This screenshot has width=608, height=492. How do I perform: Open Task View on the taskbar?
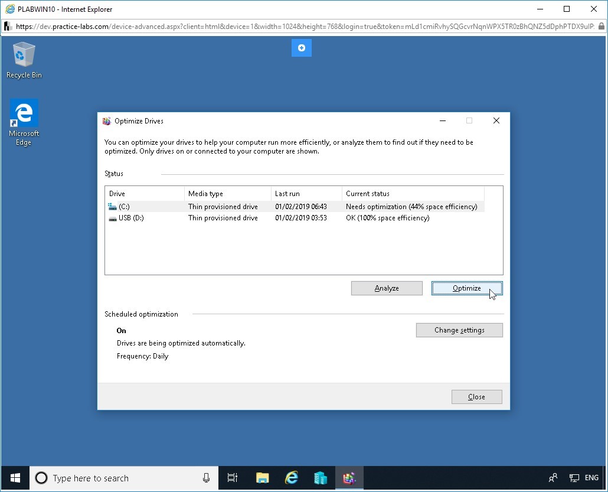pos(232,478)
